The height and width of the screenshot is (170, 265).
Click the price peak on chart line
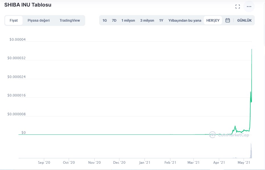[x=252, y=50]
